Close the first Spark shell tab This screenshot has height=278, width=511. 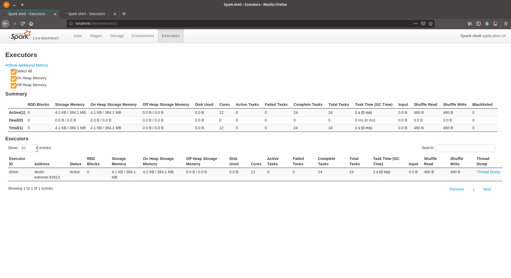[55, 14]
